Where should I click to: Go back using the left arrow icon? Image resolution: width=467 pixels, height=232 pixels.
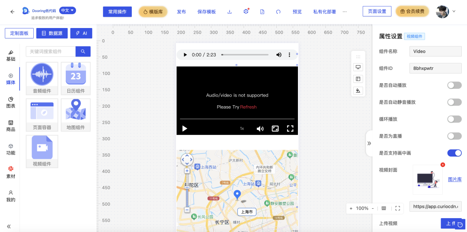[x=12, y=12]
